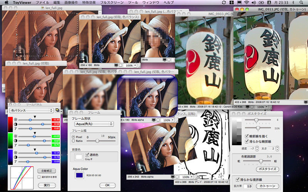Screen dimensions: 308x192
Task: Open the volume control in the menu bar
Action: point(254,3)
